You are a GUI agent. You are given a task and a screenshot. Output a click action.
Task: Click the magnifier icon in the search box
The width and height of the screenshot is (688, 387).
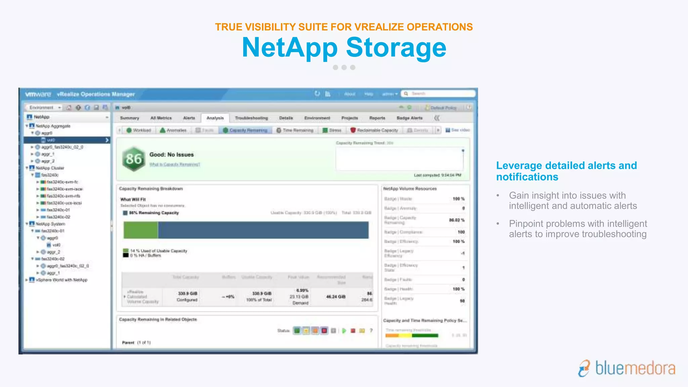(406, 94)
